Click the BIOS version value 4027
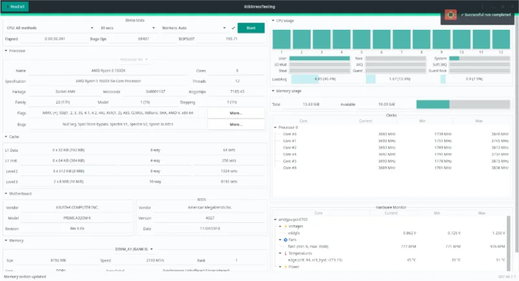The image size is (519, 281). pos(210,218)
